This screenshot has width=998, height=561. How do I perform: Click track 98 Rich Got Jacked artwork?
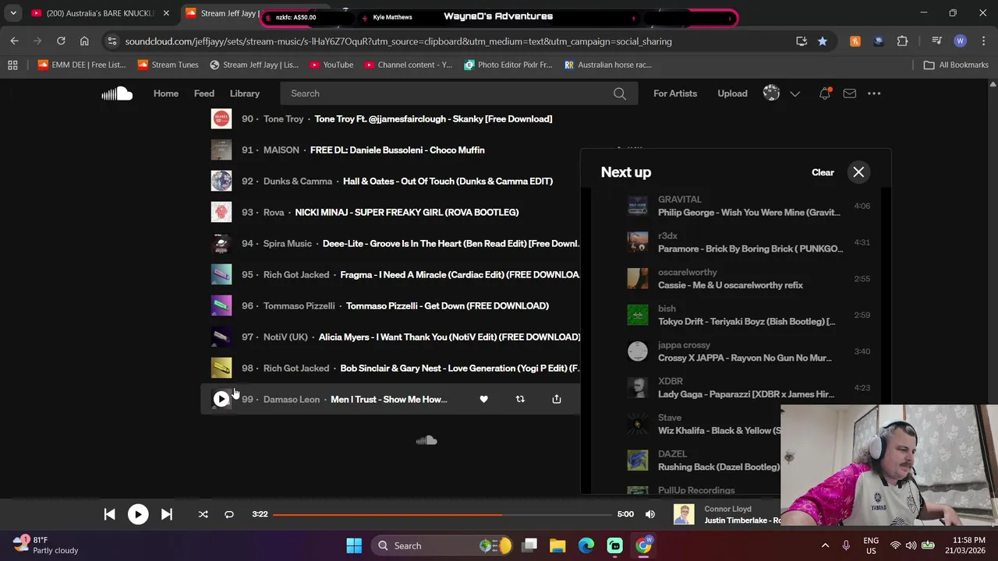(x=221, y=368)
